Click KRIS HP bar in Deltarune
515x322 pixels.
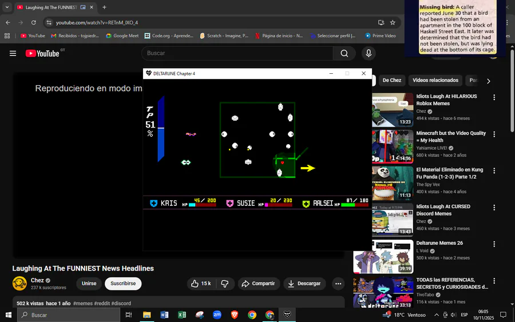pyautogui.click(x=203, y=205)
